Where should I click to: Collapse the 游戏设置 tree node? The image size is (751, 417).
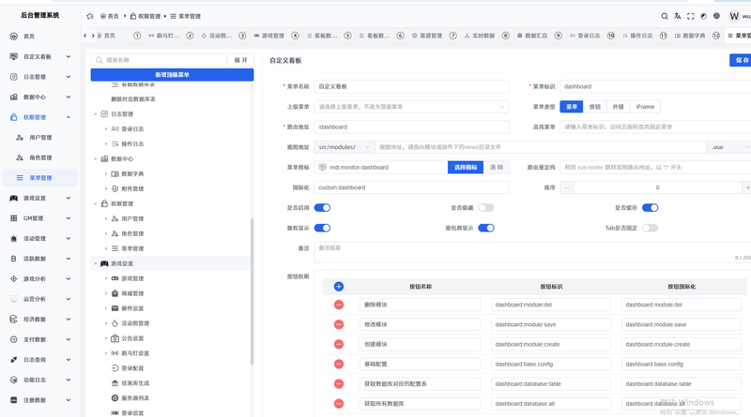(x=96, y=263)
